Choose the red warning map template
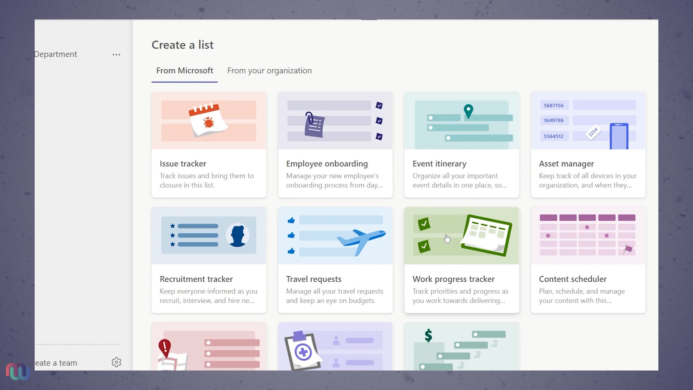The height and width of the screenshot is (390, 693). coord(209,347)
